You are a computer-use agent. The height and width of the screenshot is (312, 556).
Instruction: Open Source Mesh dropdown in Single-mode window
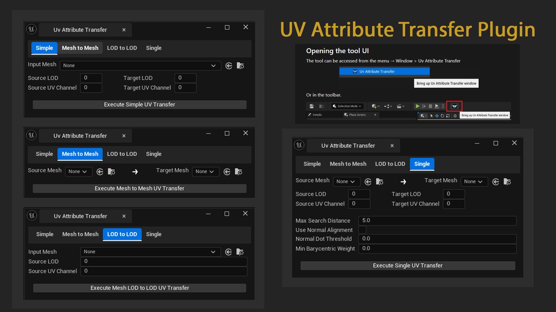346,182
